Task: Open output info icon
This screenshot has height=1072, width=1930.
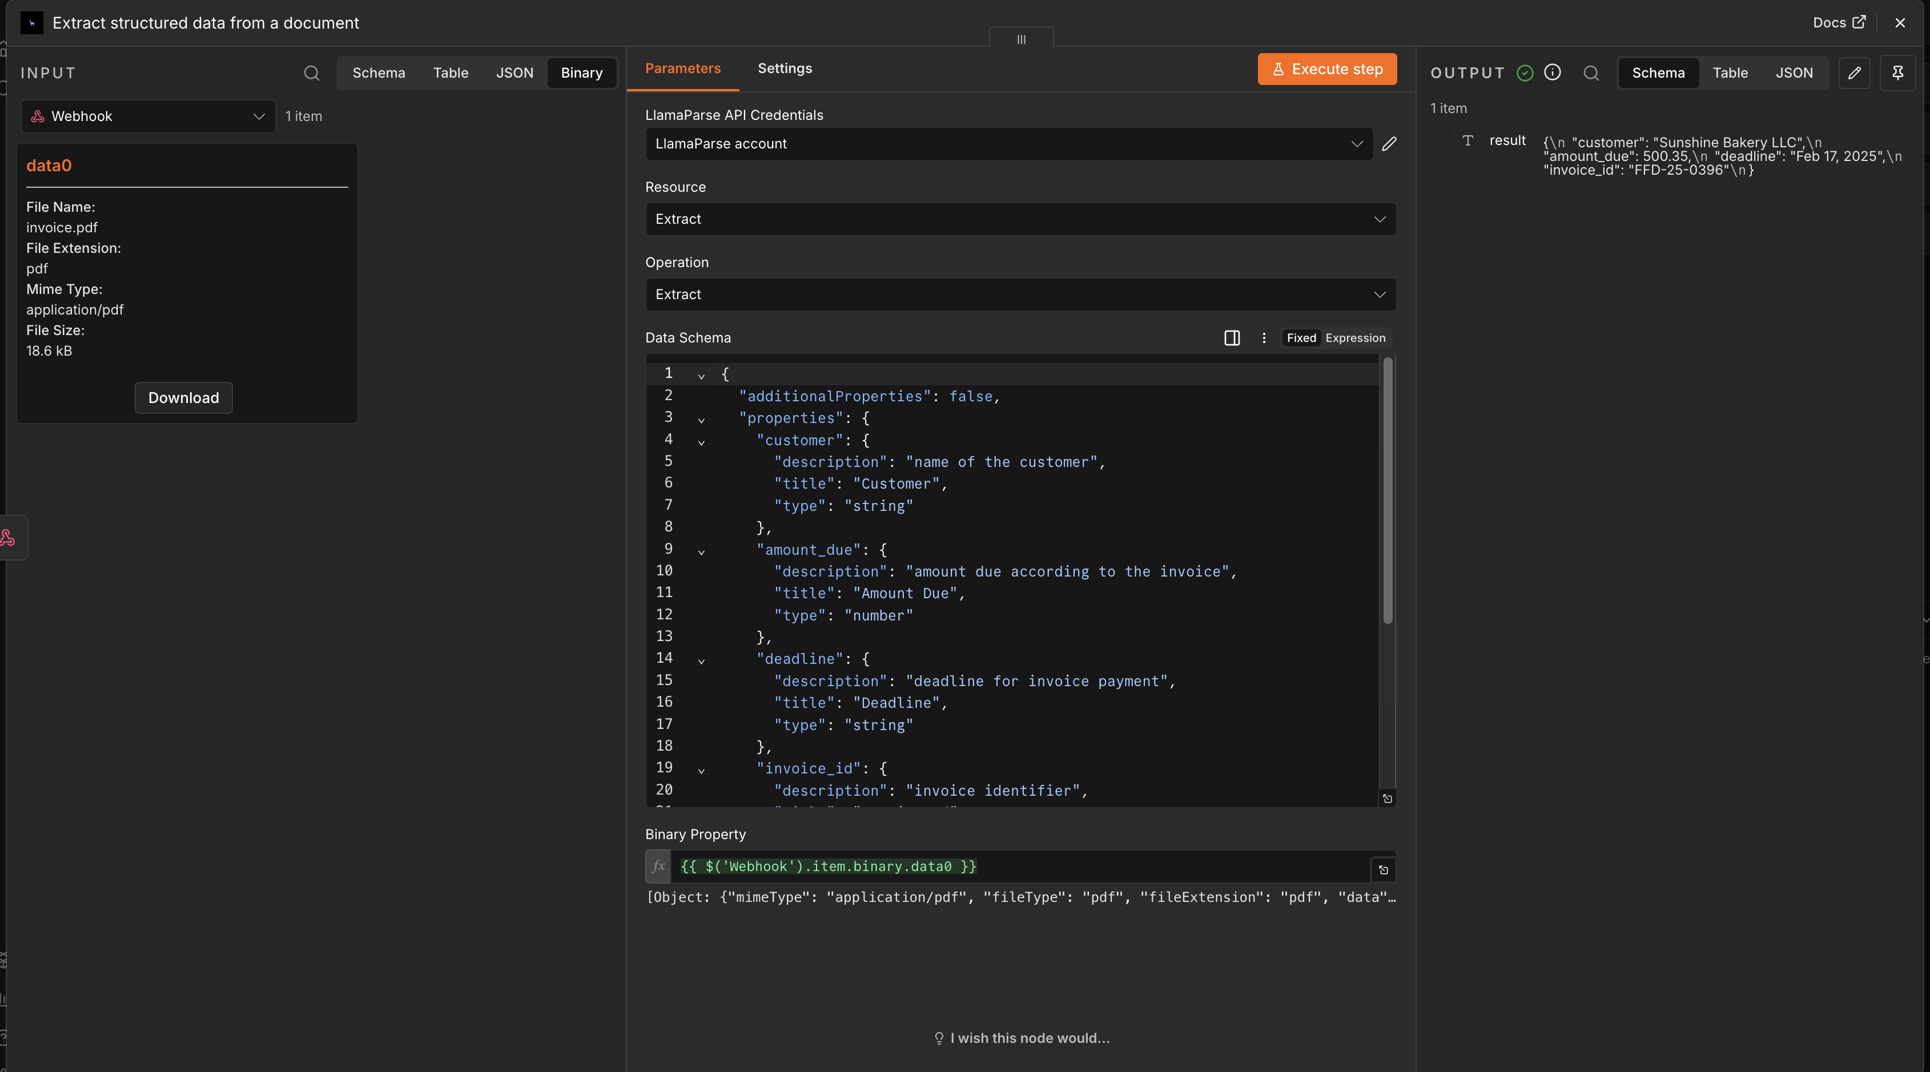Action: (x=1553, y=72)
